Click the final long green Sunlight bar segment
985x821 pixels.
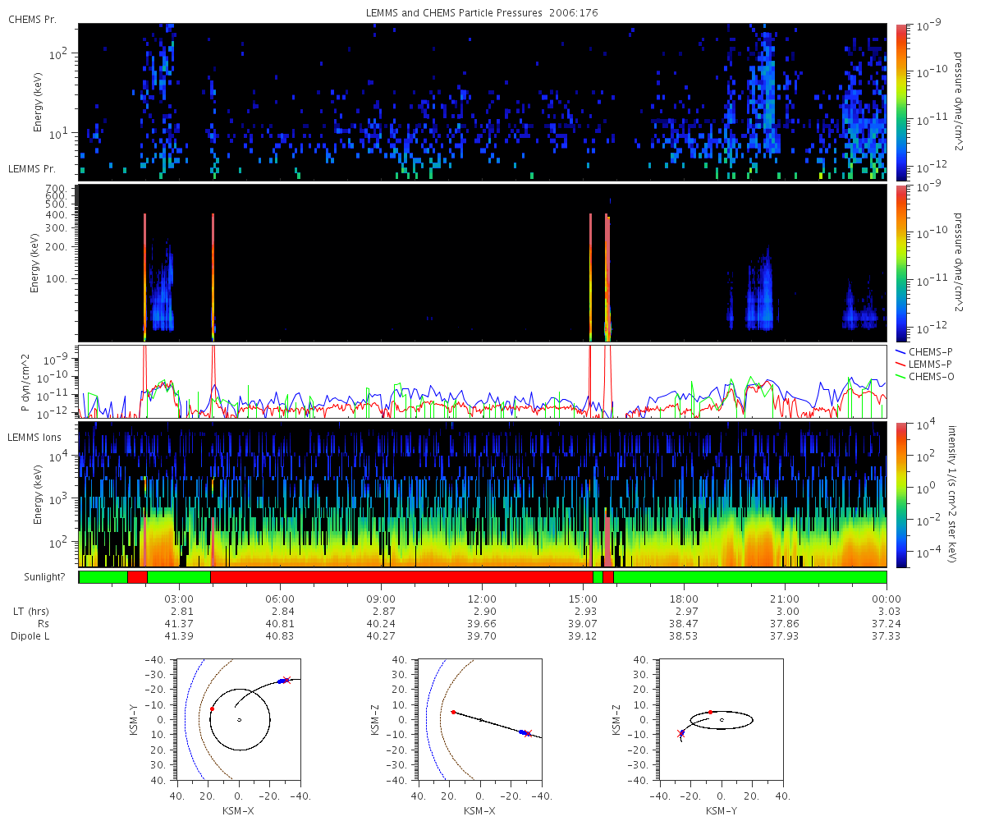coord(749,577)
